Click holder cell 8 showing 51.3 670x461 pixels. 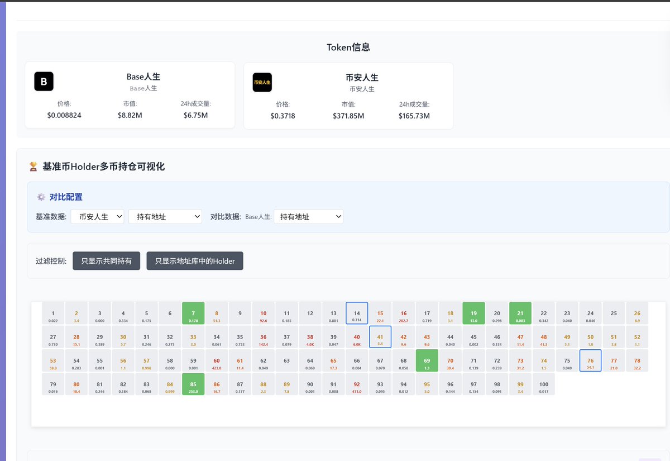click(x=217, y=313)
